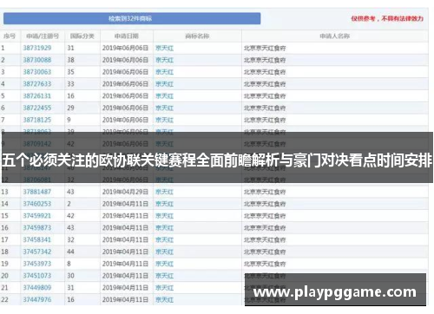434x314 pixels.
Task: Open registration number 37447976
Action: 37,300
